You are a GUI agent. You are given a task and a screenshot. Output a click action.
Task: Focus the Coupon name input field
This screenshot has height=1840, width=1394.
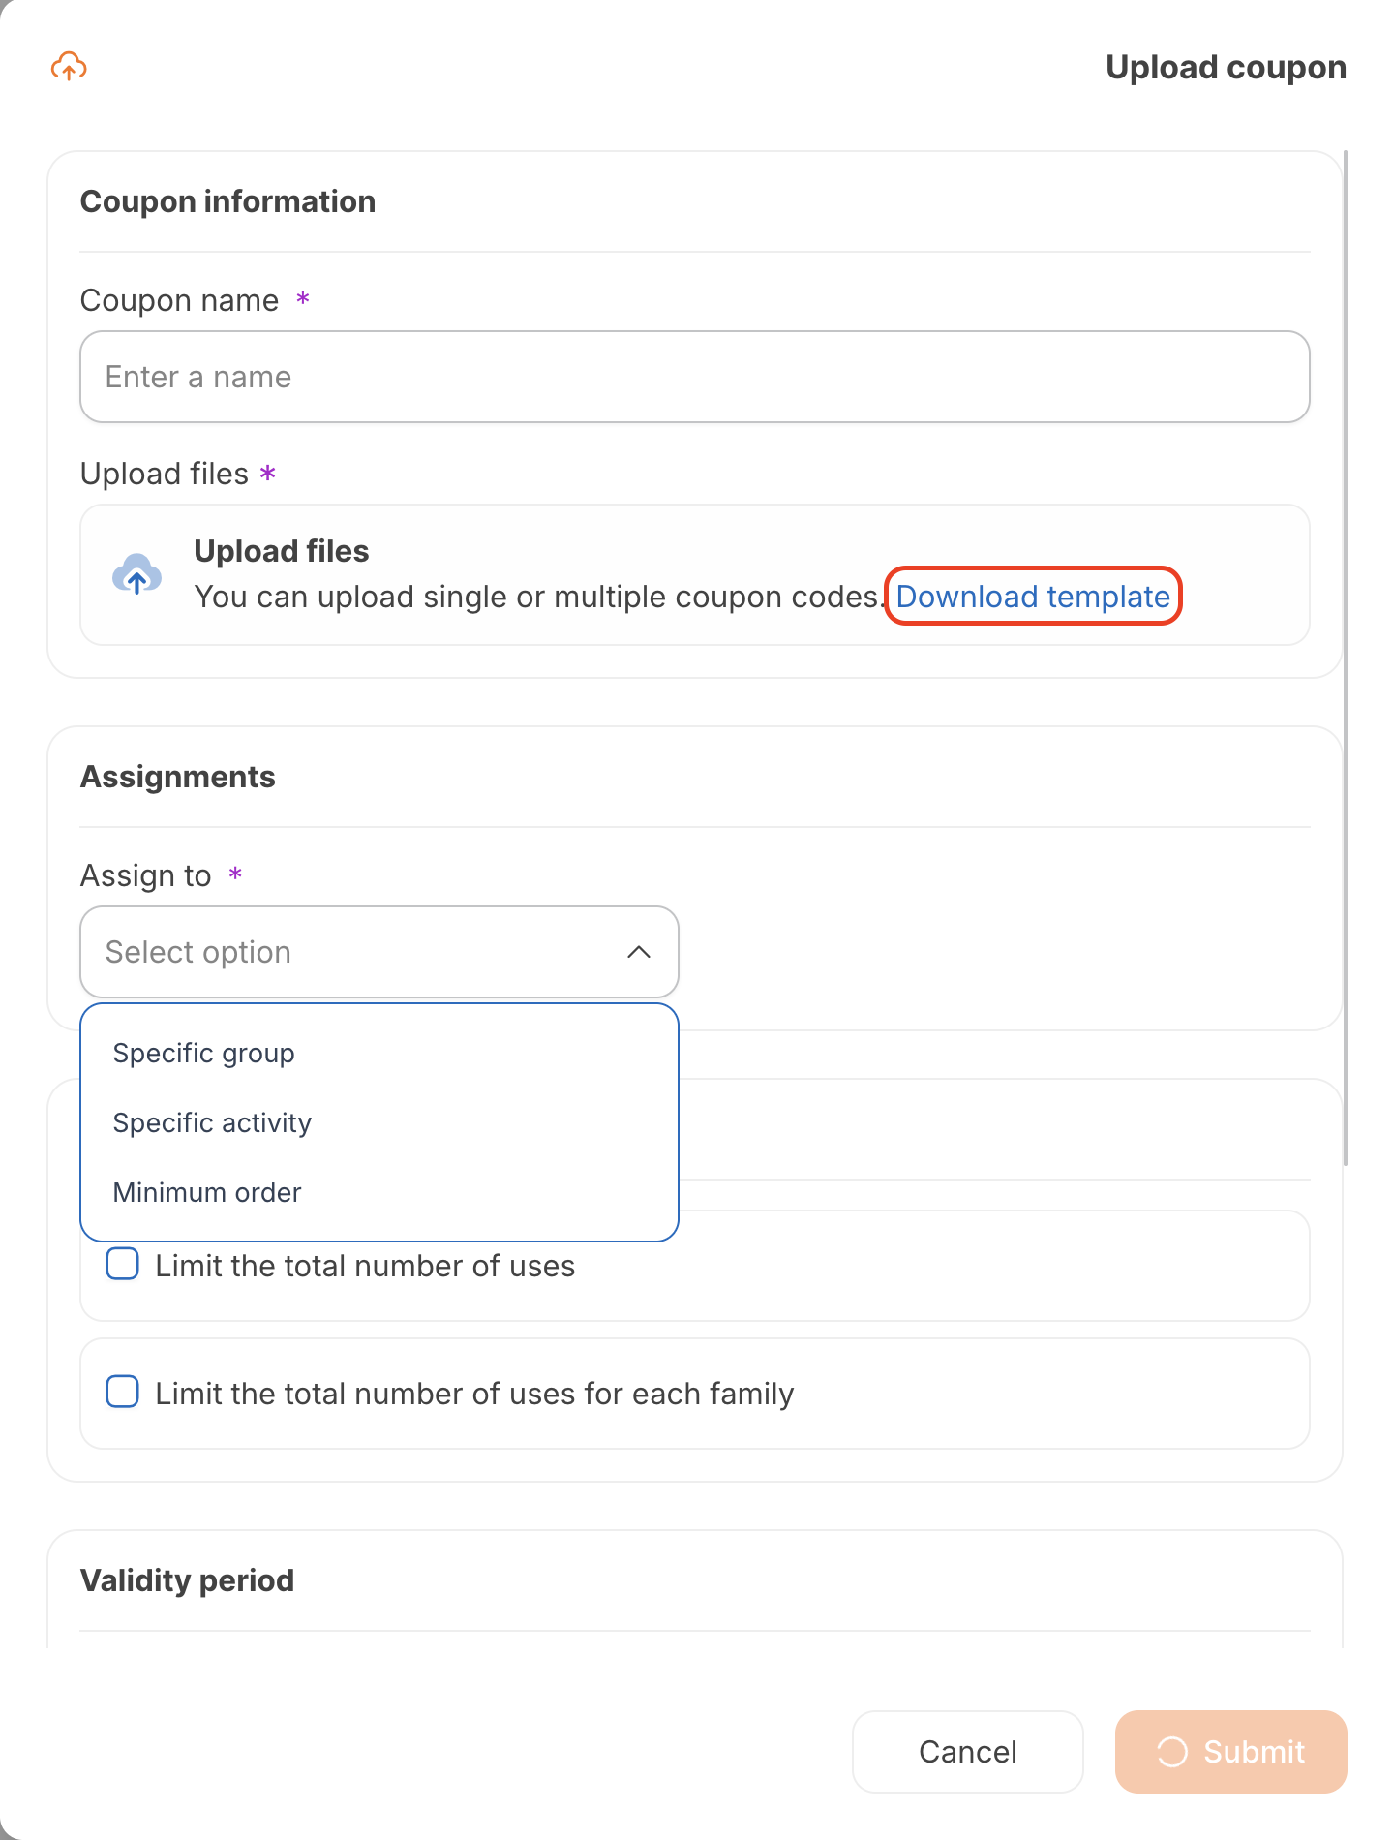pyautogui.click(x=694, y=377)
